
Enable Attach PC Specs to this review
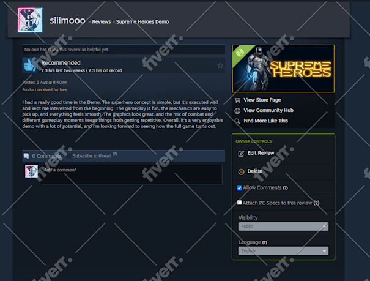[x=239, y=203]
